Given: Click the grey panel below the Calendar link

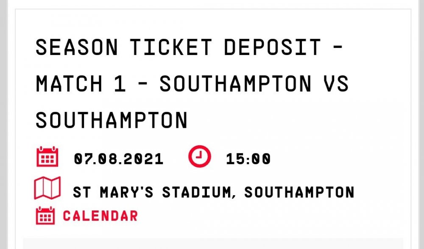Looking at the screenshot, I should tap(212, 243).
